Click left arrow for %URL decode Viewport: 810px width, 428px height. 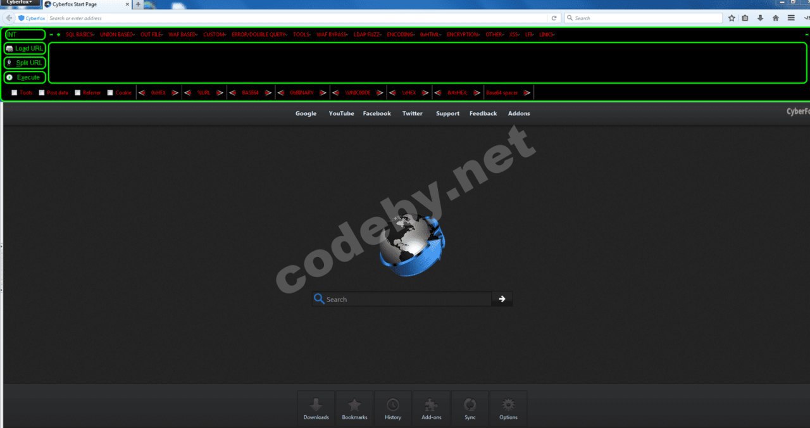[188, 92]
